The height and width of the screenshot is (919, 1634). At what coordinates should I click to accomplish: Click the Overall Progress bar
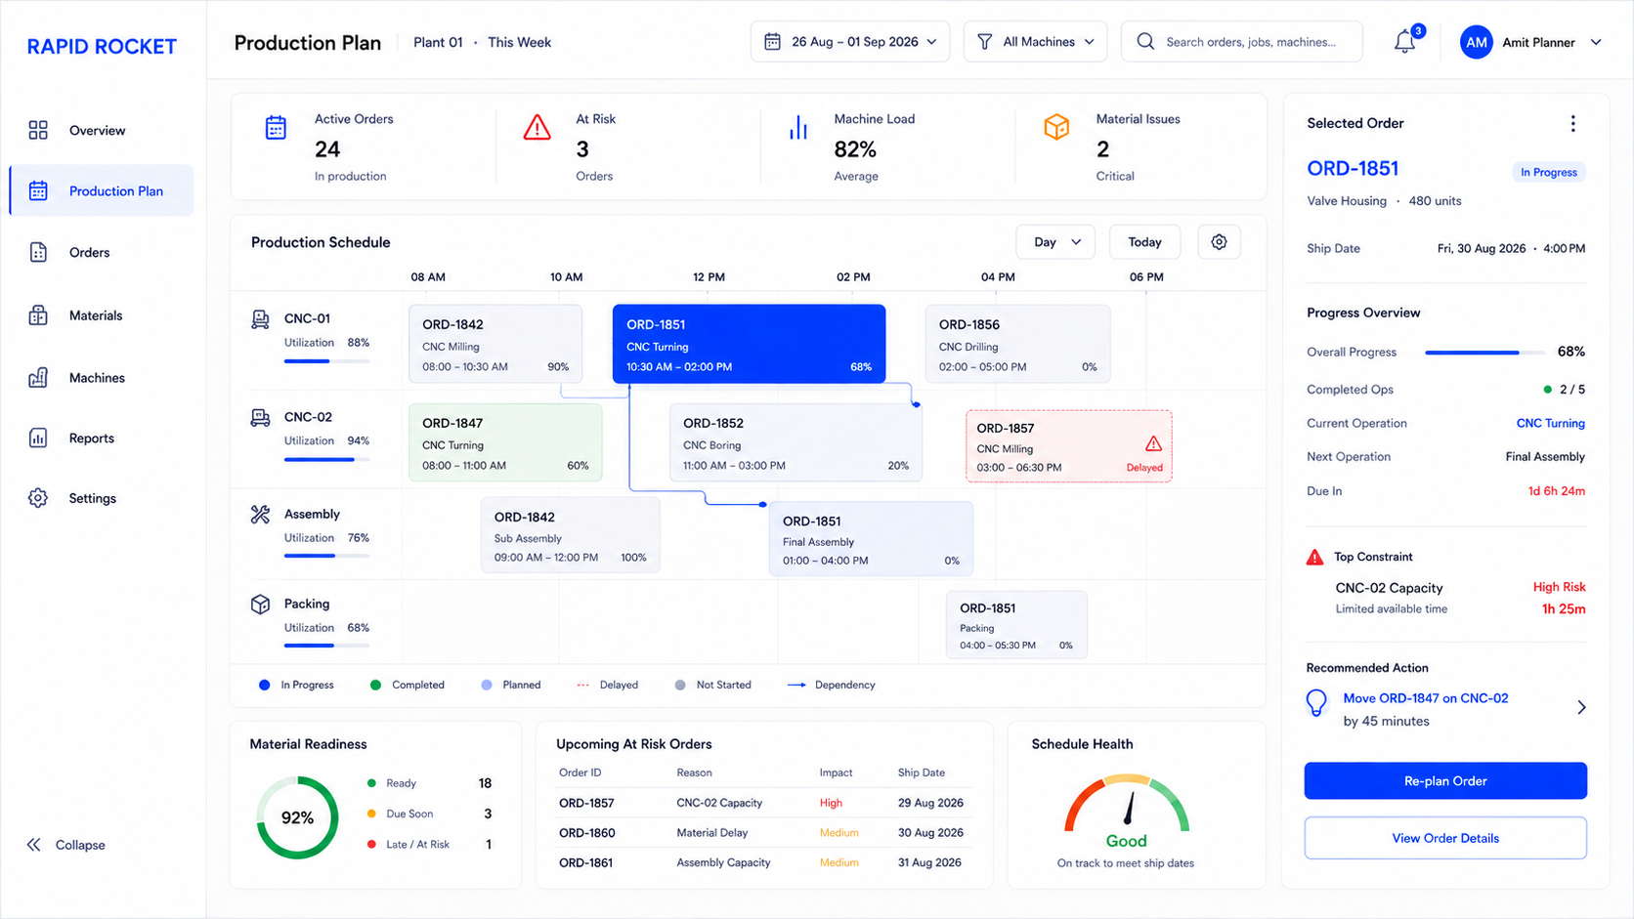pos(1484,352)
